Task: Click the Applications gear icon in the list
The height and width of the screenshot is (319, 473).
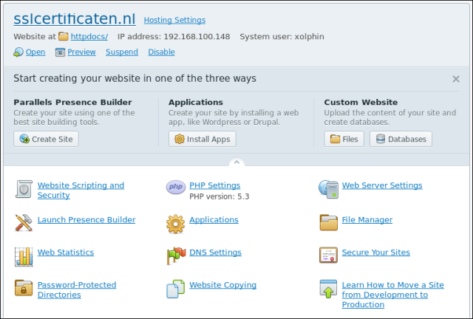Action: click(176, 224)
